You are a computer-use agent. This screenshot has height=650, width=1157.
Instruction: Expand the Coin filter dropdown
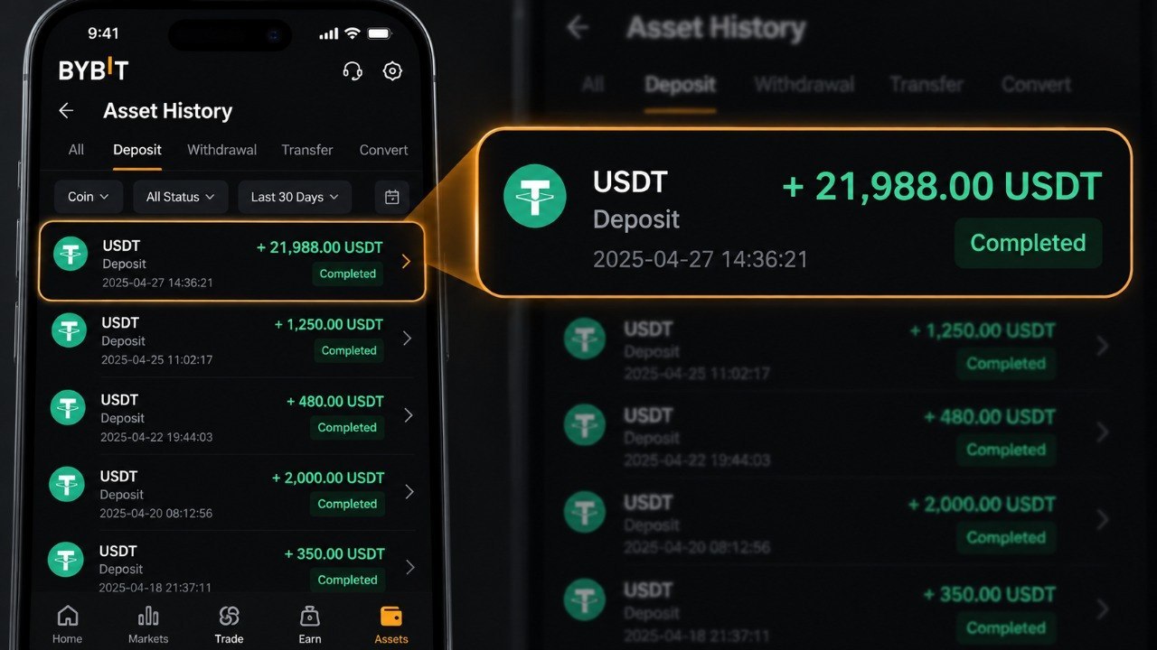click(x=88, y=197)
